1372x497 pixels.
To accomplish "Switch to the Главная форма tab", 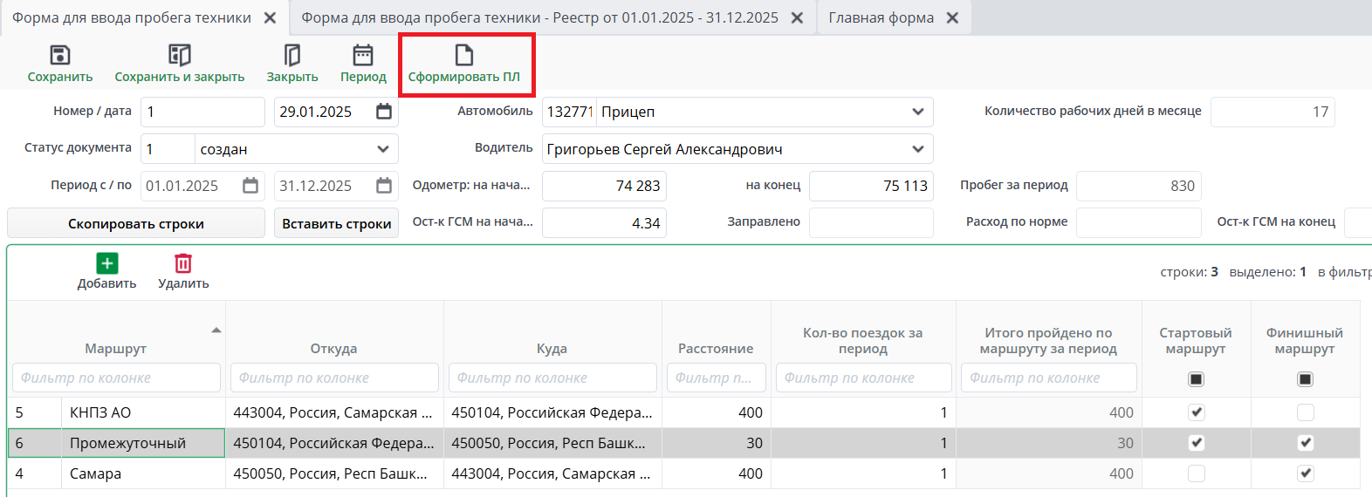I will coord(881,17).
